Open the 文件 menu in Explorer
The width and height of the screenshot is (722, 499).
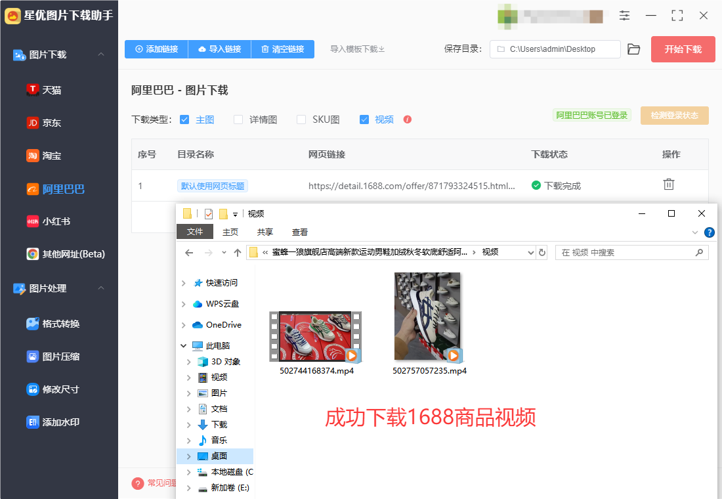(195, 232)
